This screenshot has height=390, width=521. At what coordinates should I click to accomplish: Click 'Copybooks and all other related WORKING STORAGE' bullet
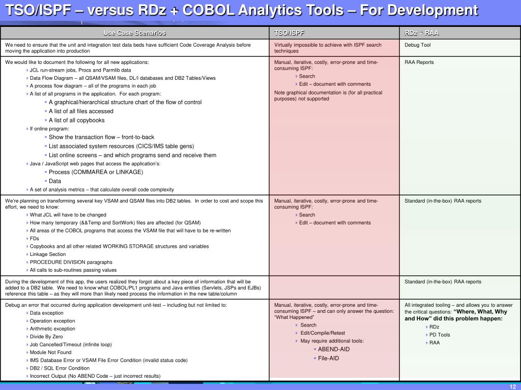click(119, 246)
